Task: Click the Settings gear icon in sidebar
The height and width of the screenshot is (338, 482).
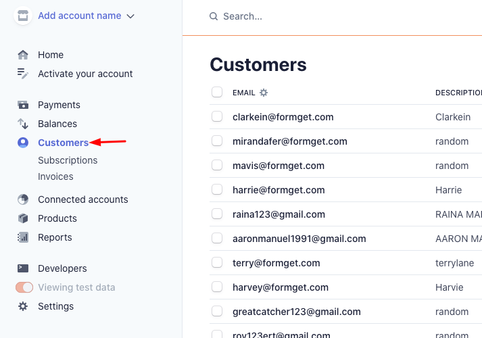Action: point(23,306)
